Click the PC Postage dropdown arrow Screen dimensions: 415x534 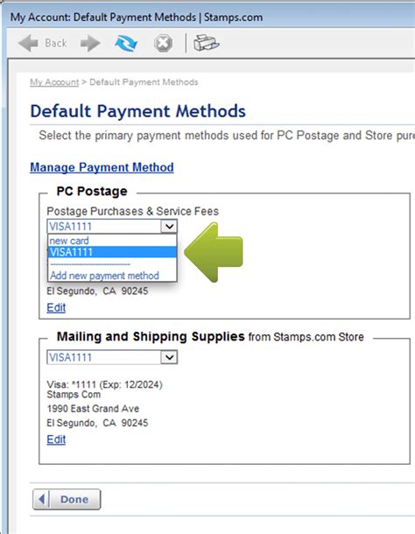point(169,226)
